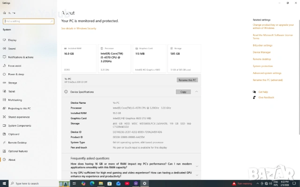300x187 pixels.
Task: Open Mail app from taskbar
Action: point(118,183)
